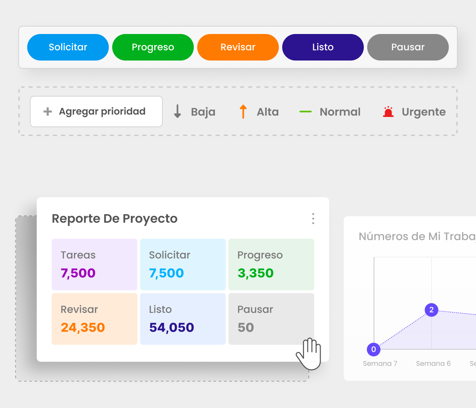Click the Agregar prioridad button
This screenshot has height=408, width=476.
coord(96,112)
